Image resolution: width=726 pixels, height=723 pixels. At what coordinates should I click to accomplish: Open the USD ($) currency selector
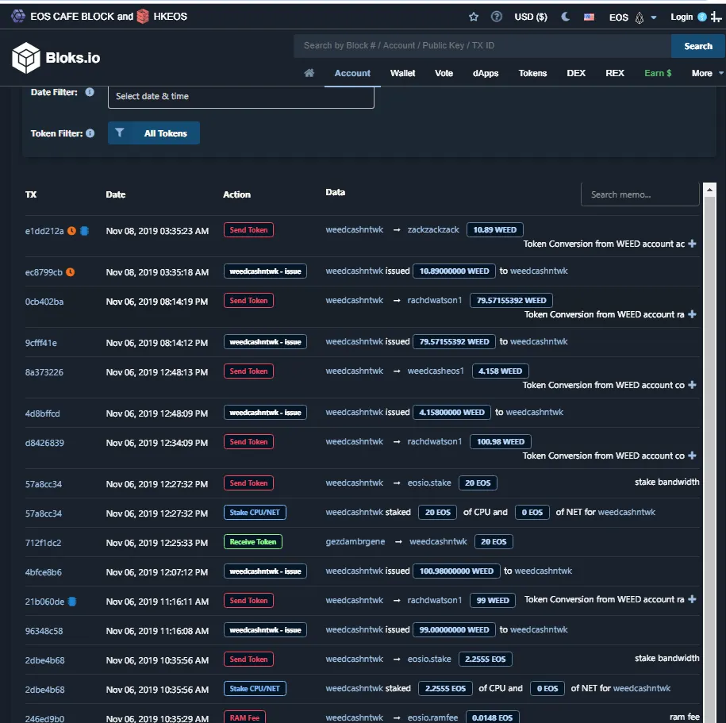(531, 17)
